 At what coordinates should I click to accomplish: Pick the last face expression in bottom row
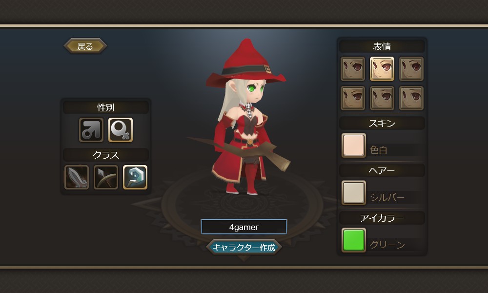pos(411,98)
